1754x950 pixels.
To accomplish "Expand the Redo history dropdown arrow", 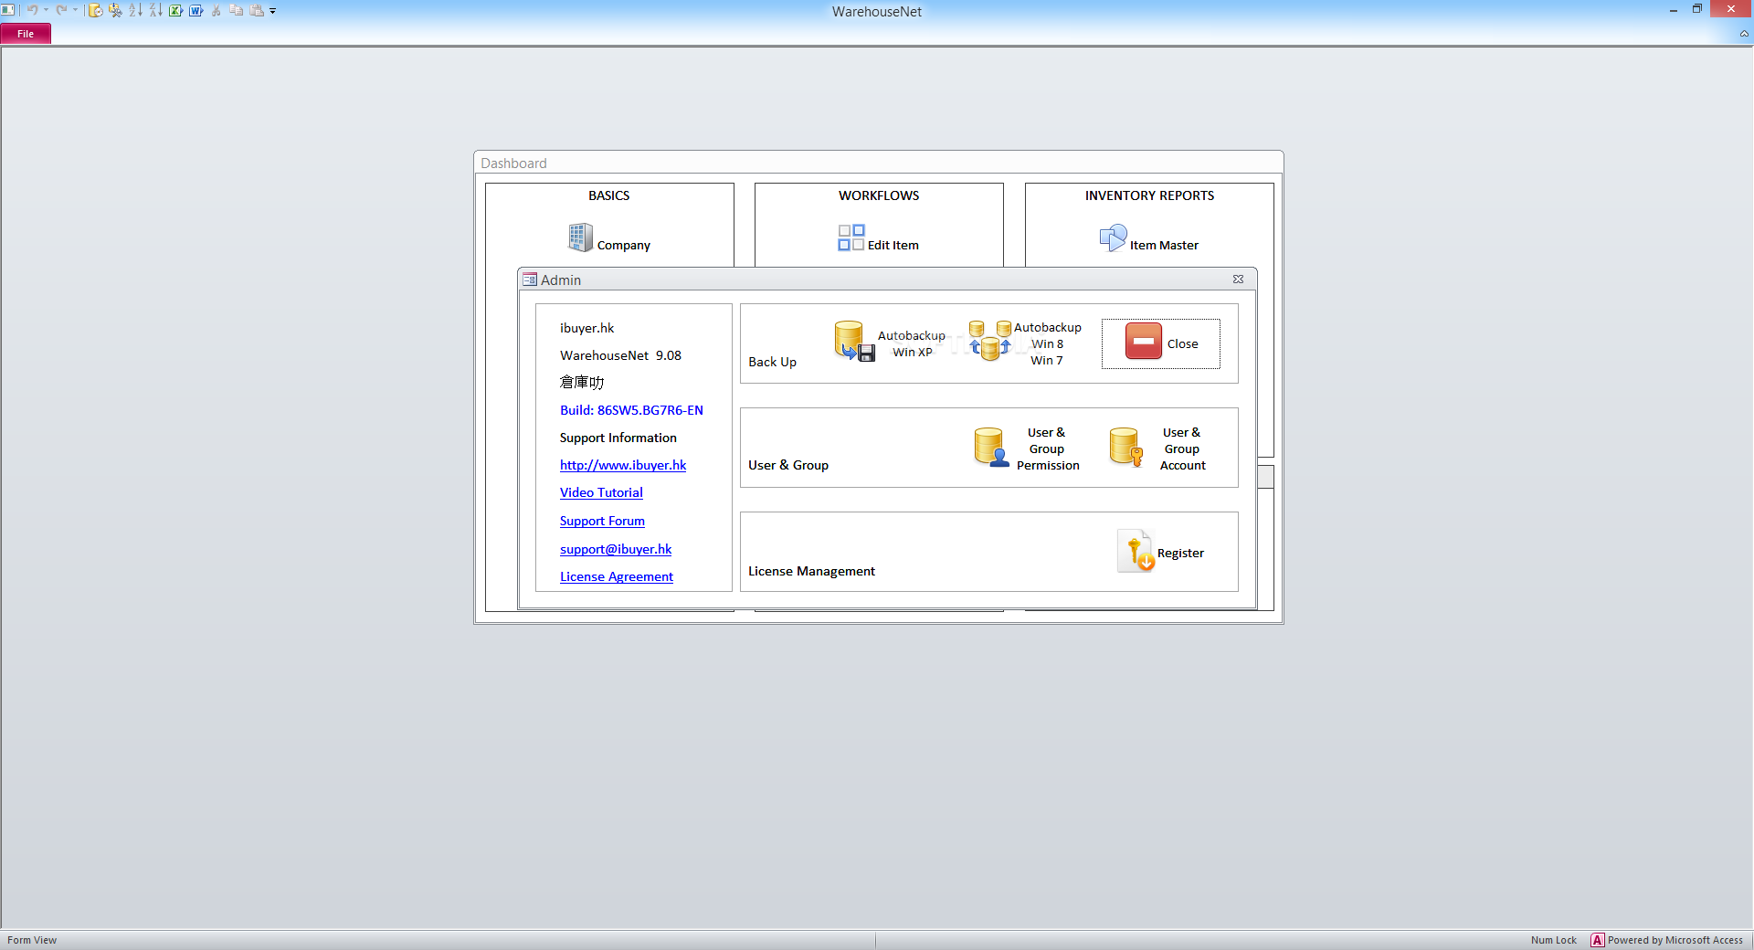I will tap(75, 10).
